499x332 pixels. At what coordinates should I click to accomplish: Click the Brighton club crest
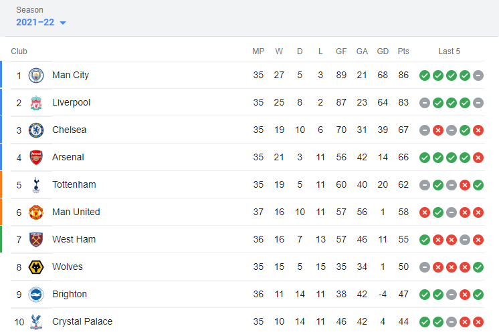coord(36,295)
